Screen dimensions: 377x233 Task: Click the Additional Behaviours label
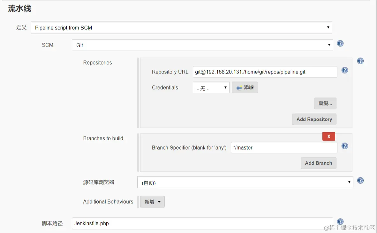(108, 202)
